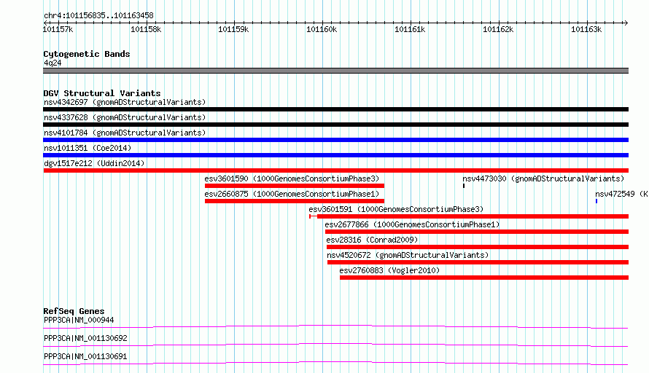Click the red bar for esv28316
The image size is (649, 373).
coord(478,247)
